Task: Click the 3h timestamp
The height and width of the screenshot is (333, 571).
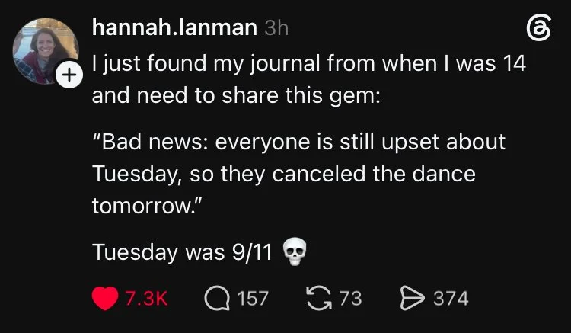Action: pos(276,28)
